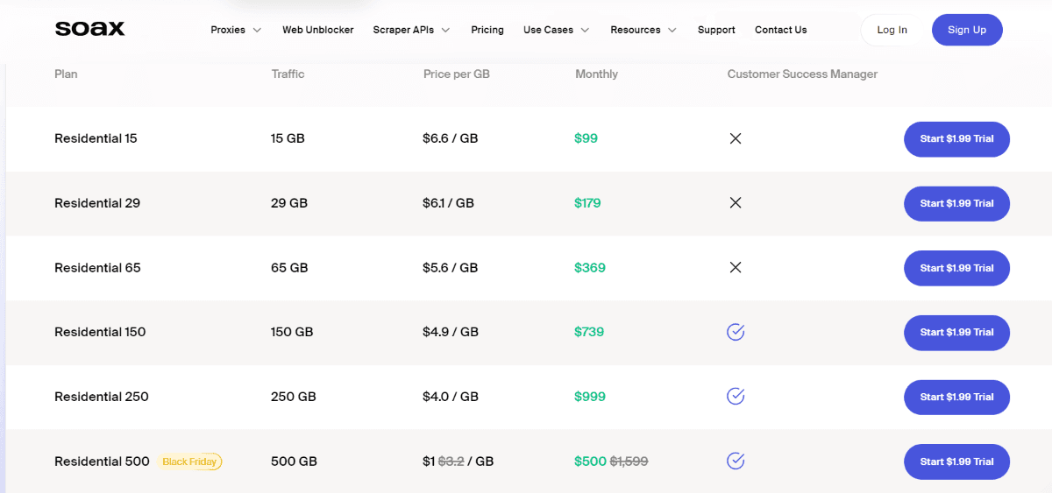Click the $4.0 / GB price

click(451, 397)
